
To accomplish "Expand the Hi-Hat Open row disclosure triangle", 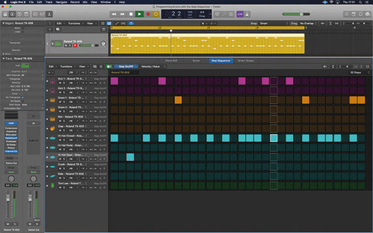I will [47, 157].
